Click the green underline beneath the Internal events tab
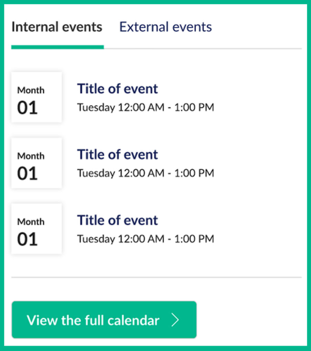This screenshot has height=351, width=311. click(x=57, y=47)
